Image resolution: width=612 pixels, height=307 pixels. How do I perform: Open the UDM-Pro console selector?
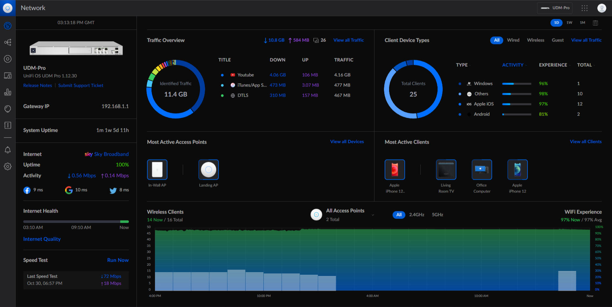(x=555, y=8)
